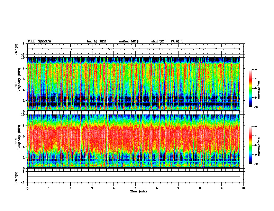The image size is (274, 211).
Task: Click the ch.2 frequency tick label "8"
Action: pos(24,125)
